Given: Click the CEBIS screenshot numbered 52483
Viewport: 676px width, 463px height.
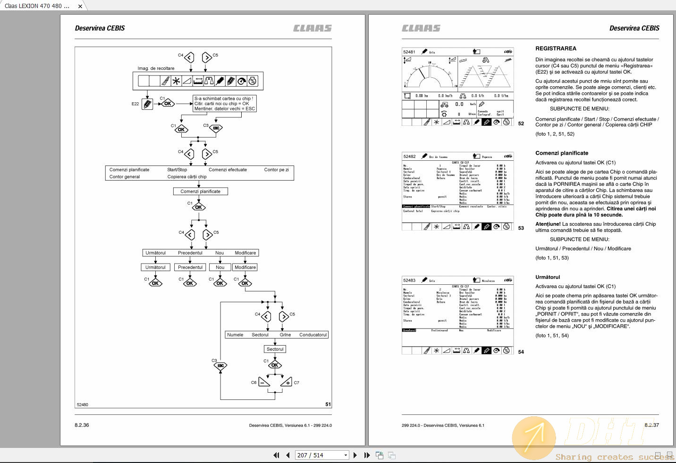Looking at the screenshot, I should coord(457,315).
